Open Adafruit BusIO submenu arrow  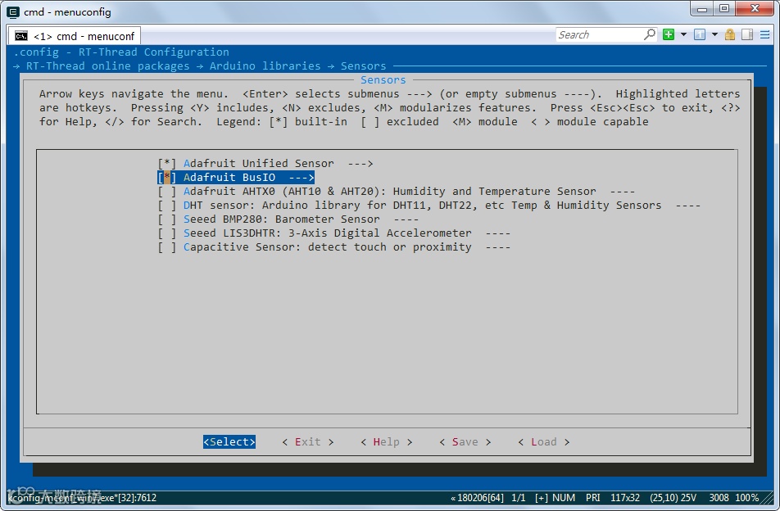click(302, 178)
